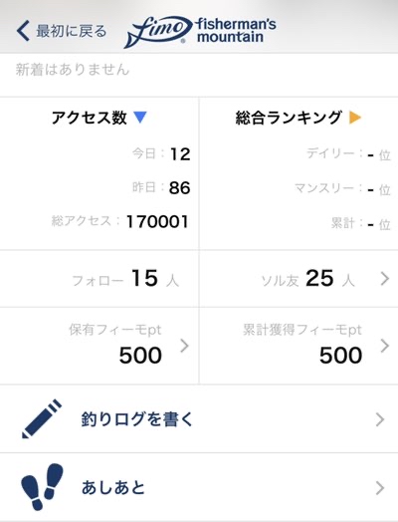Viewport: 398px width, 522px height.
Task: Tap the fisherman's mountain title text
Action: 236,31
